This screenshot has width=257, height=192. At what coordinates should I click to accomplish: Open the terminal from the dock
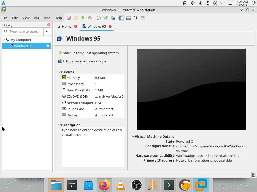pos(169,185)
